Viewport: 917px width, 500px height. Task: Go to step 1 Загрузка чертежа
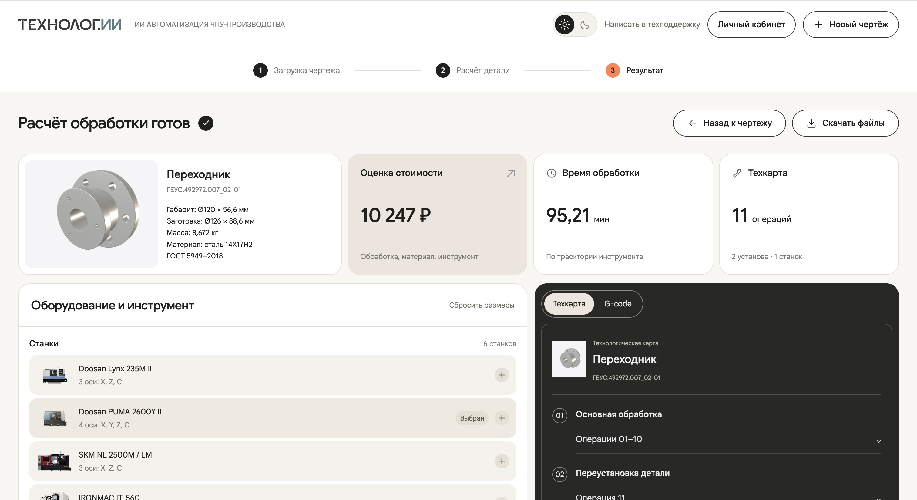coord(296,70)
